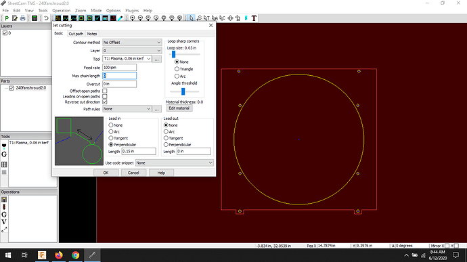Click the printer toolbar icon
467x262 pixels.
tap(22, 18)
